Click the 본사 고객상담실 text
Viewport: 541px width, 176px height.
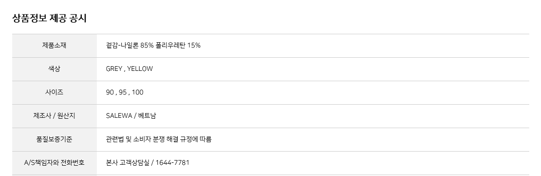point(128,162)
